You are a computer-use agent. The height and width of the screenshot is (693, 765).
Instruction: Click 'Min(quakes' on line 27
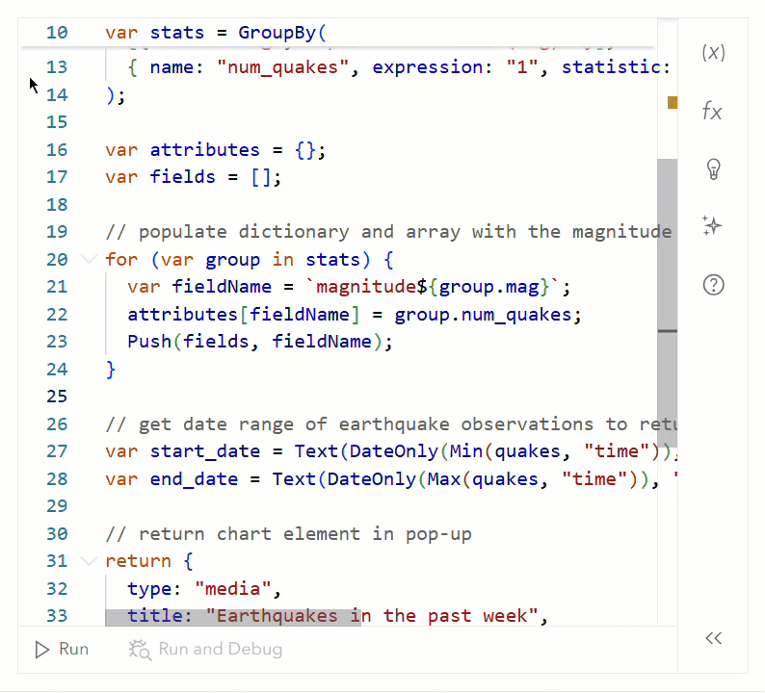click(x=505, y=451)
